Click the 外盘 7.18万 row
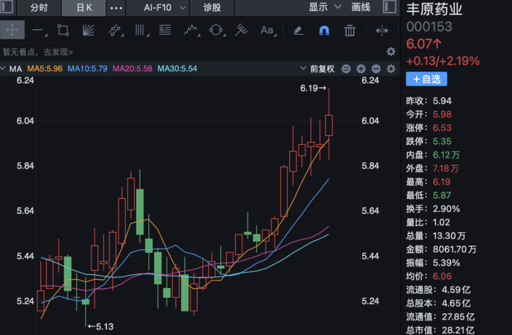The height and width of the screenshot is (335, 512). [x=432, y=169]
